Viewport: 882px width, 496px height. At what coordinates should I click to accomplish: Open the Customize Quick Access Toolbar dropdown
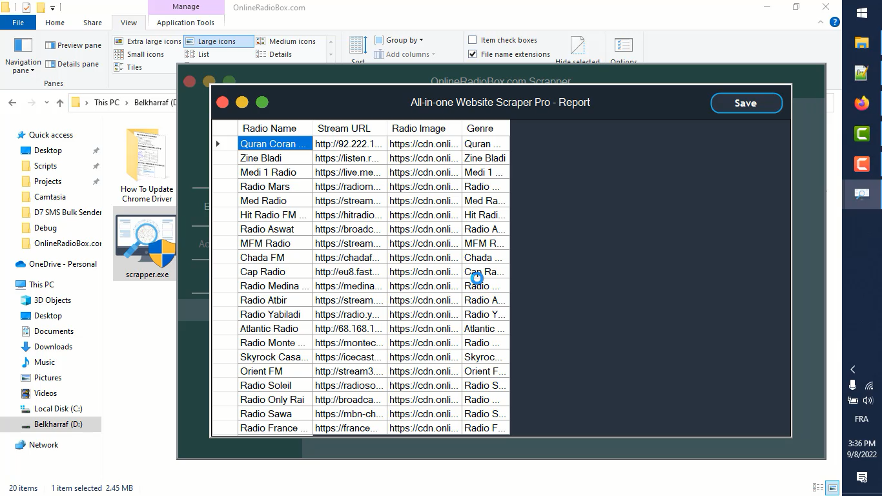(53, 8)
